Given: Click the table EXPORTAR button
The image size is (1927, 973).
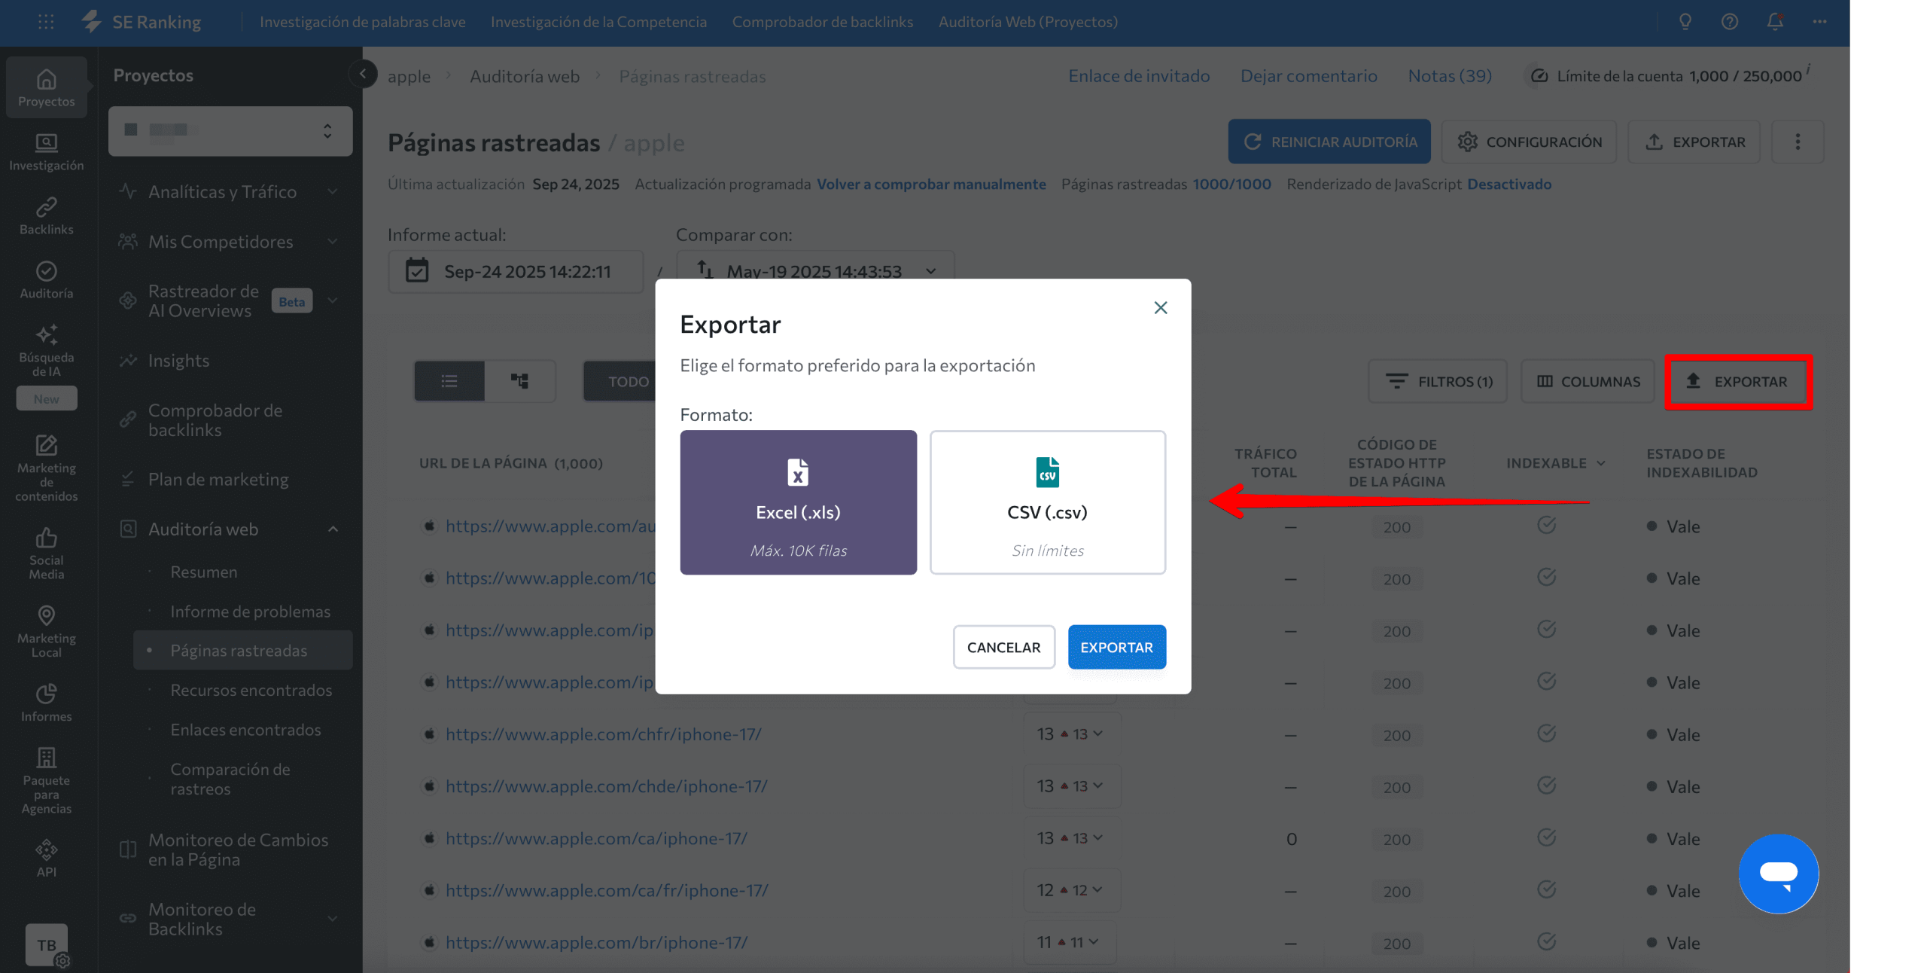Looking at the screenshot, I should 1738,382.
